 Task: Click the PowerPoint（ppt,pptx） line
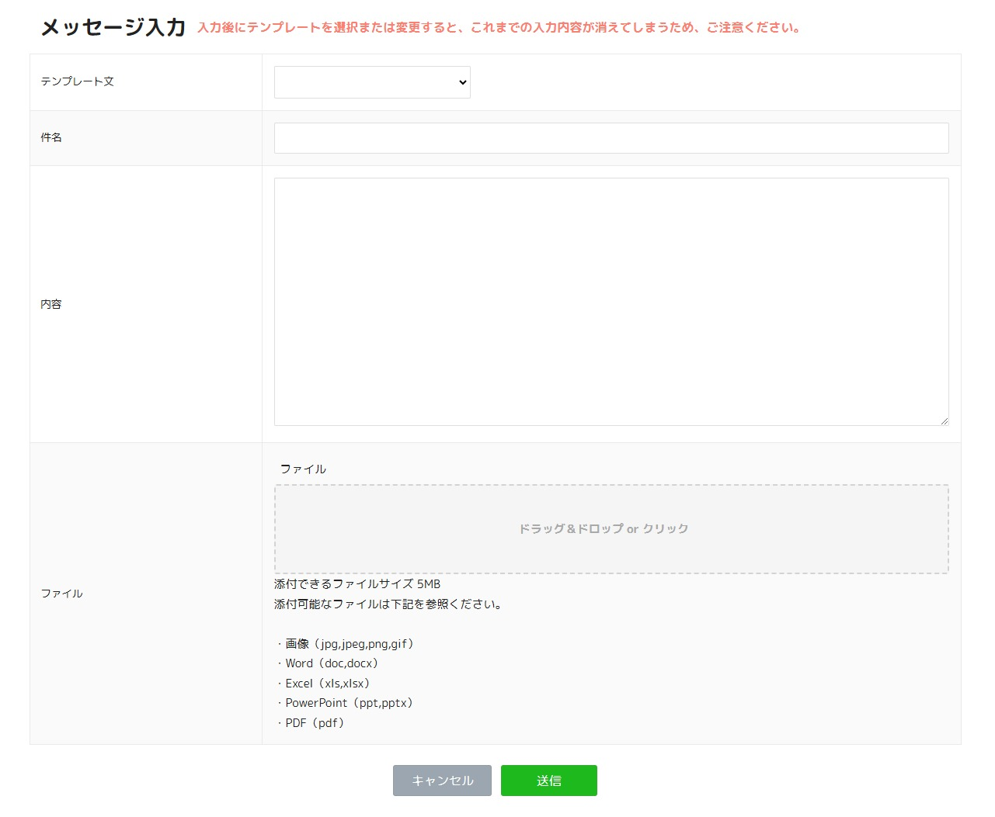pyautogui.click(x=346, y=703)
